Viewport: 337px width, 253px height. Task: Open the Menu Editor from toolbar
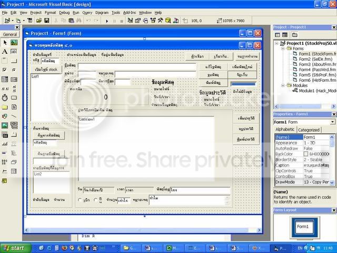point(30,21)
